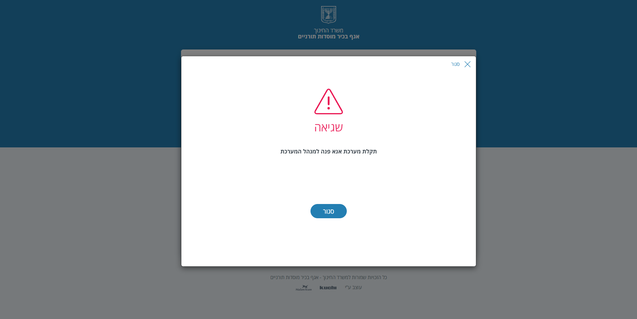This screenshot has height=319, width=637.
Task: Click the כל הזכויות שמורות footer copyright text
Action: 328,277
